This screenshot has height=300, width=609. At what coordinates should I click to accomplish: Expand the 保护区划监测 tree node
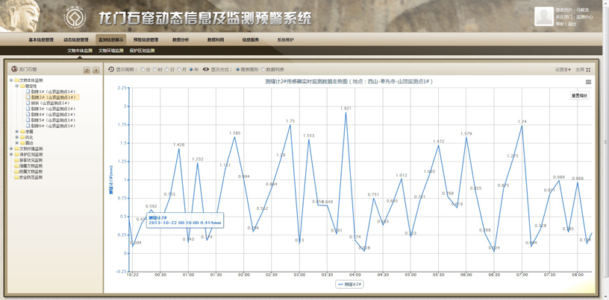pyautogui.click(x=11, y=154)
